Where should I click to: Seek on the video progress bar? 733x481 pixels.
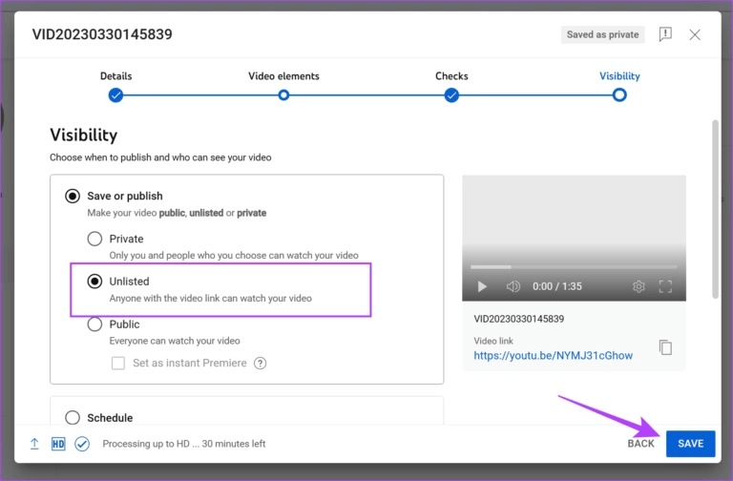(x=573, y=266)
